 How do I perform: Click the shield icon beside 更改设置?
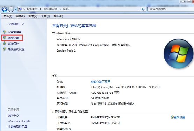172,117
